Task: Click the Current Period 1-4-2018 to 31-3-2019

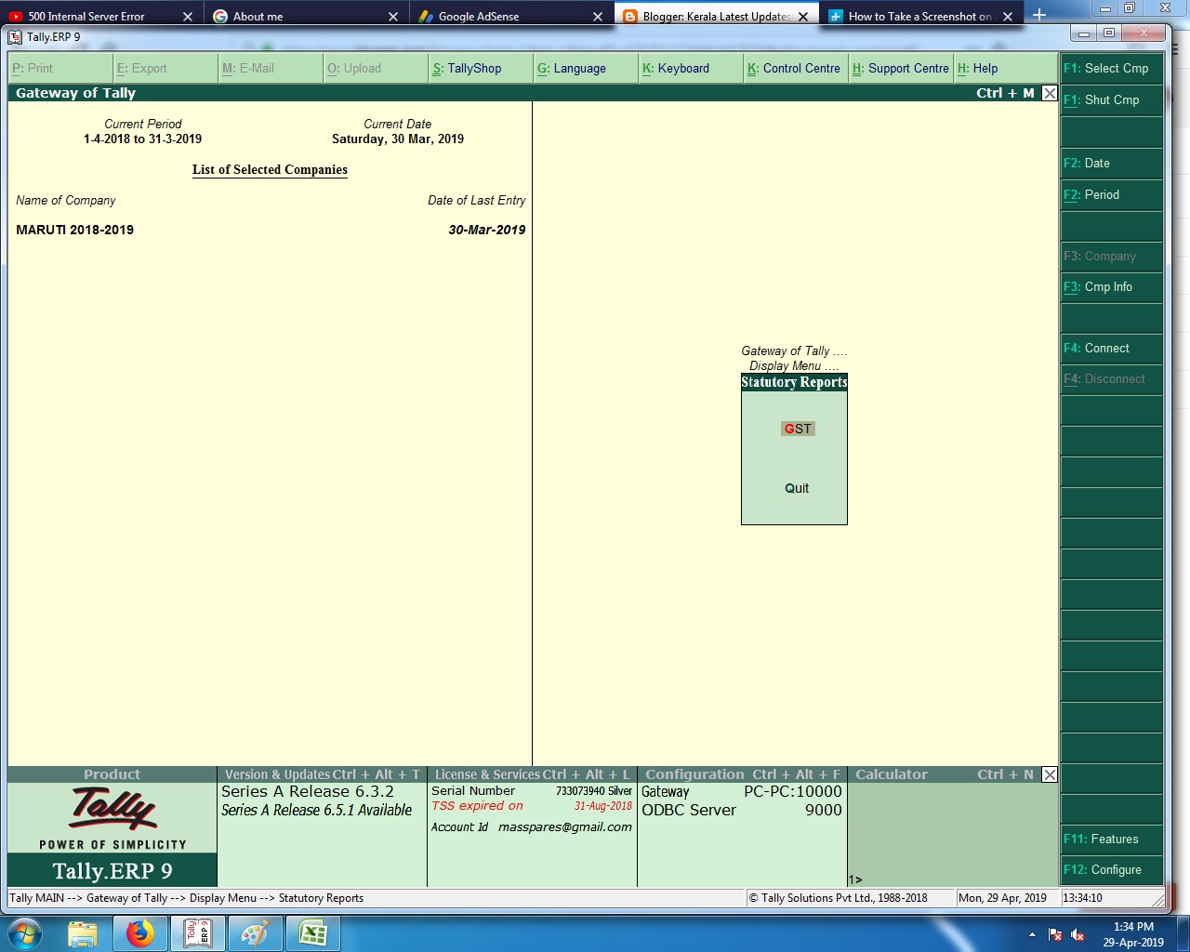Action: point(142,132)
